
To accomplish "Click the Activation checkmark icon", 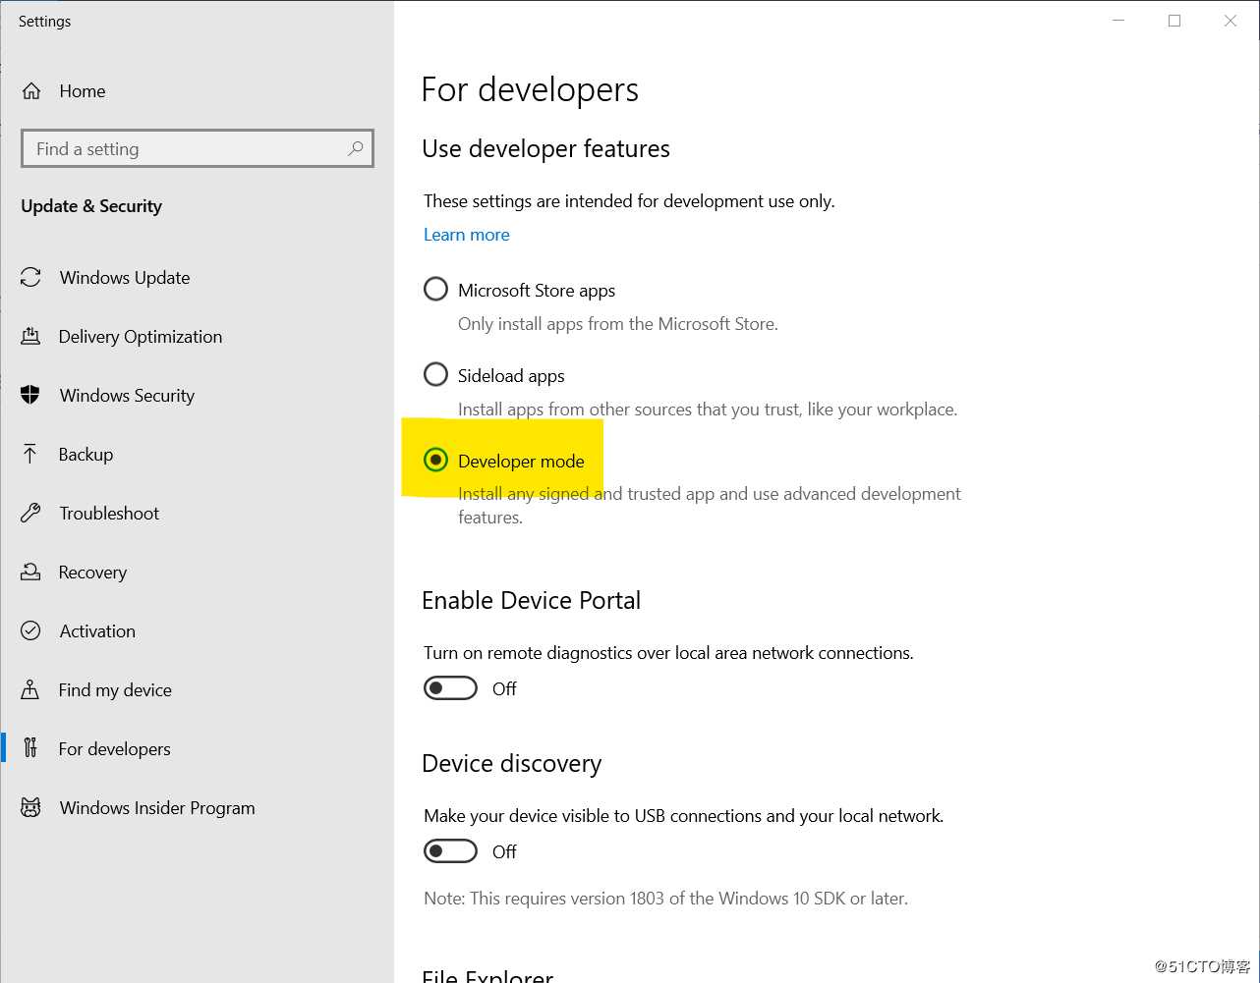I will pyautogui.click(x=31, y=630).
